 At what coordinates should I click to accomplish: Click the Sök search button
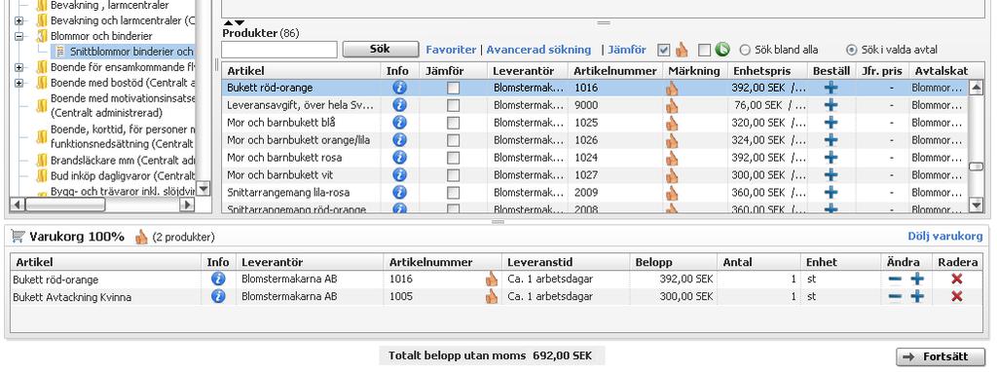pos(381,49)
